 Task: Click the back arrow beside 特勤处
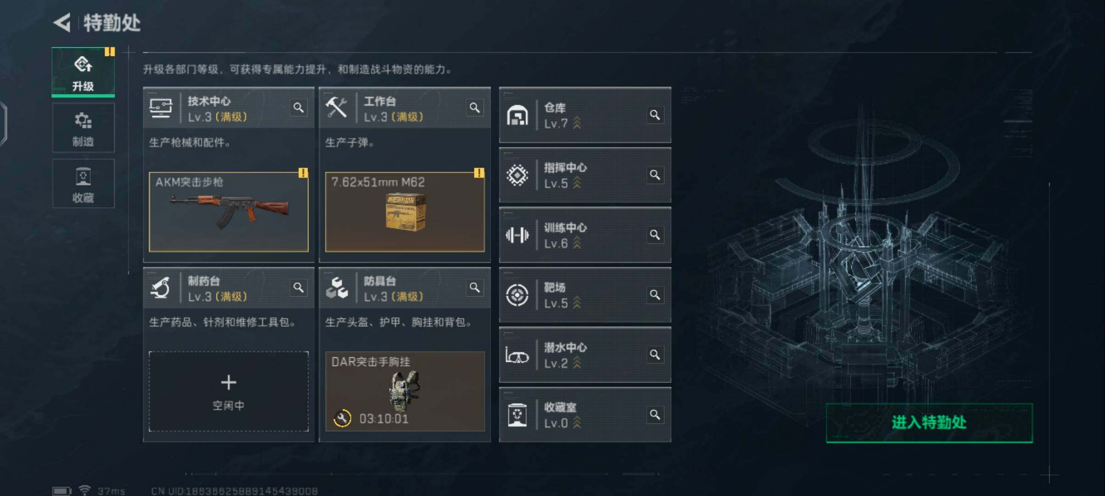[62, 23]
